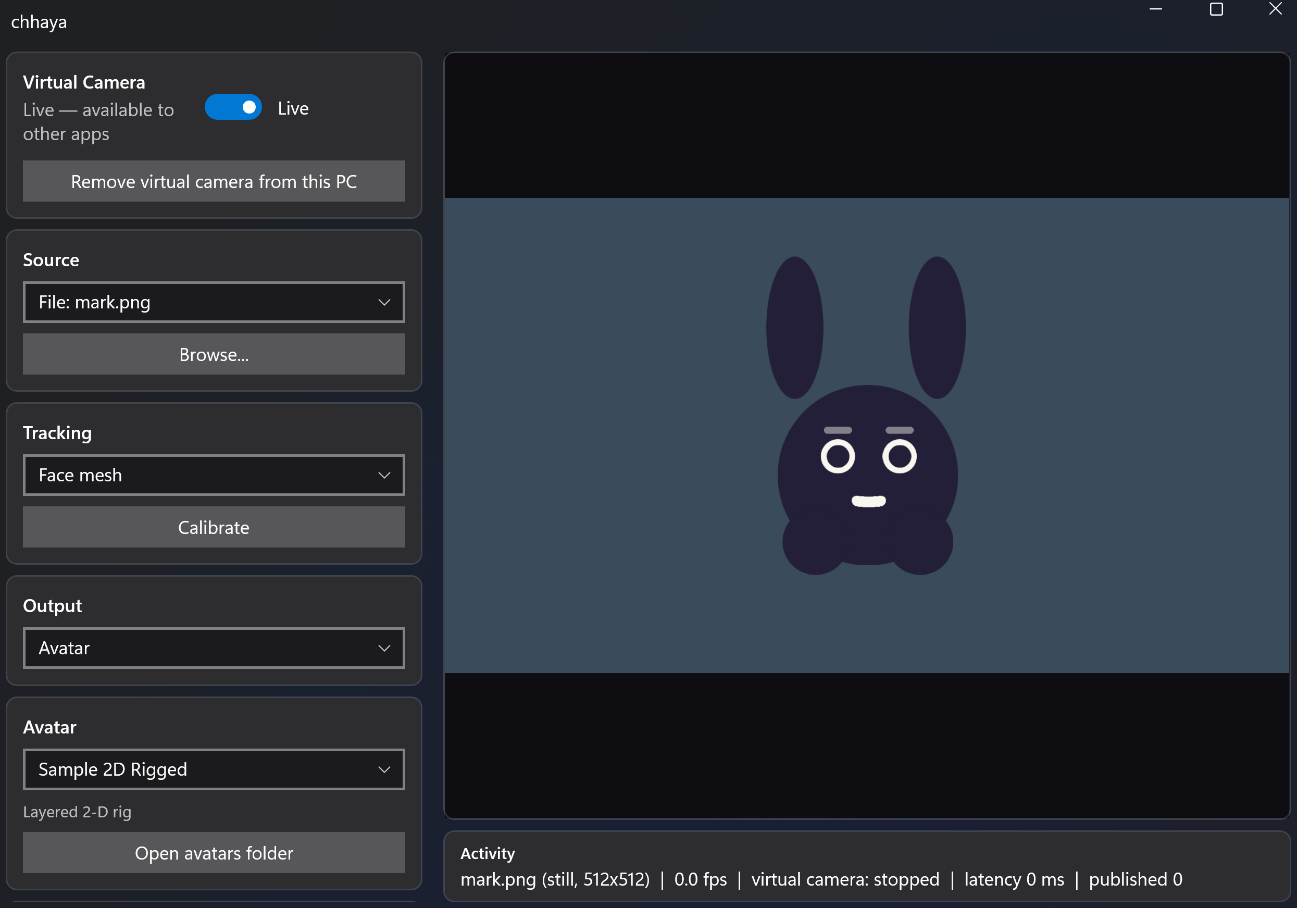
Task: Click the 'Tracking' section heading
Action: pyautogui.click(x=57, y=433)
